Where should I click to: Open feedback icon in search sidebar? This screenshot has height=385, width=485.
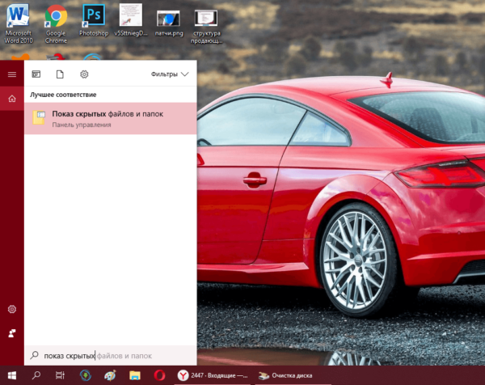coord(12,333)
